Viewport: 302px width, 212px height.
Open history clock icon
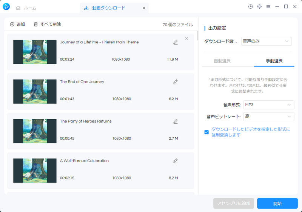point(250,6)
